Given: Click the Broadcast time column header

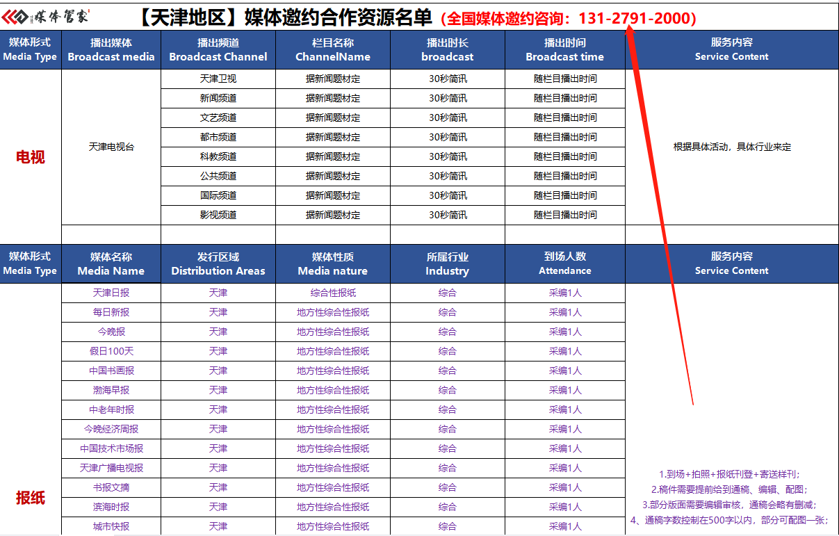Looking at the screenshot, I should (564, 50).
